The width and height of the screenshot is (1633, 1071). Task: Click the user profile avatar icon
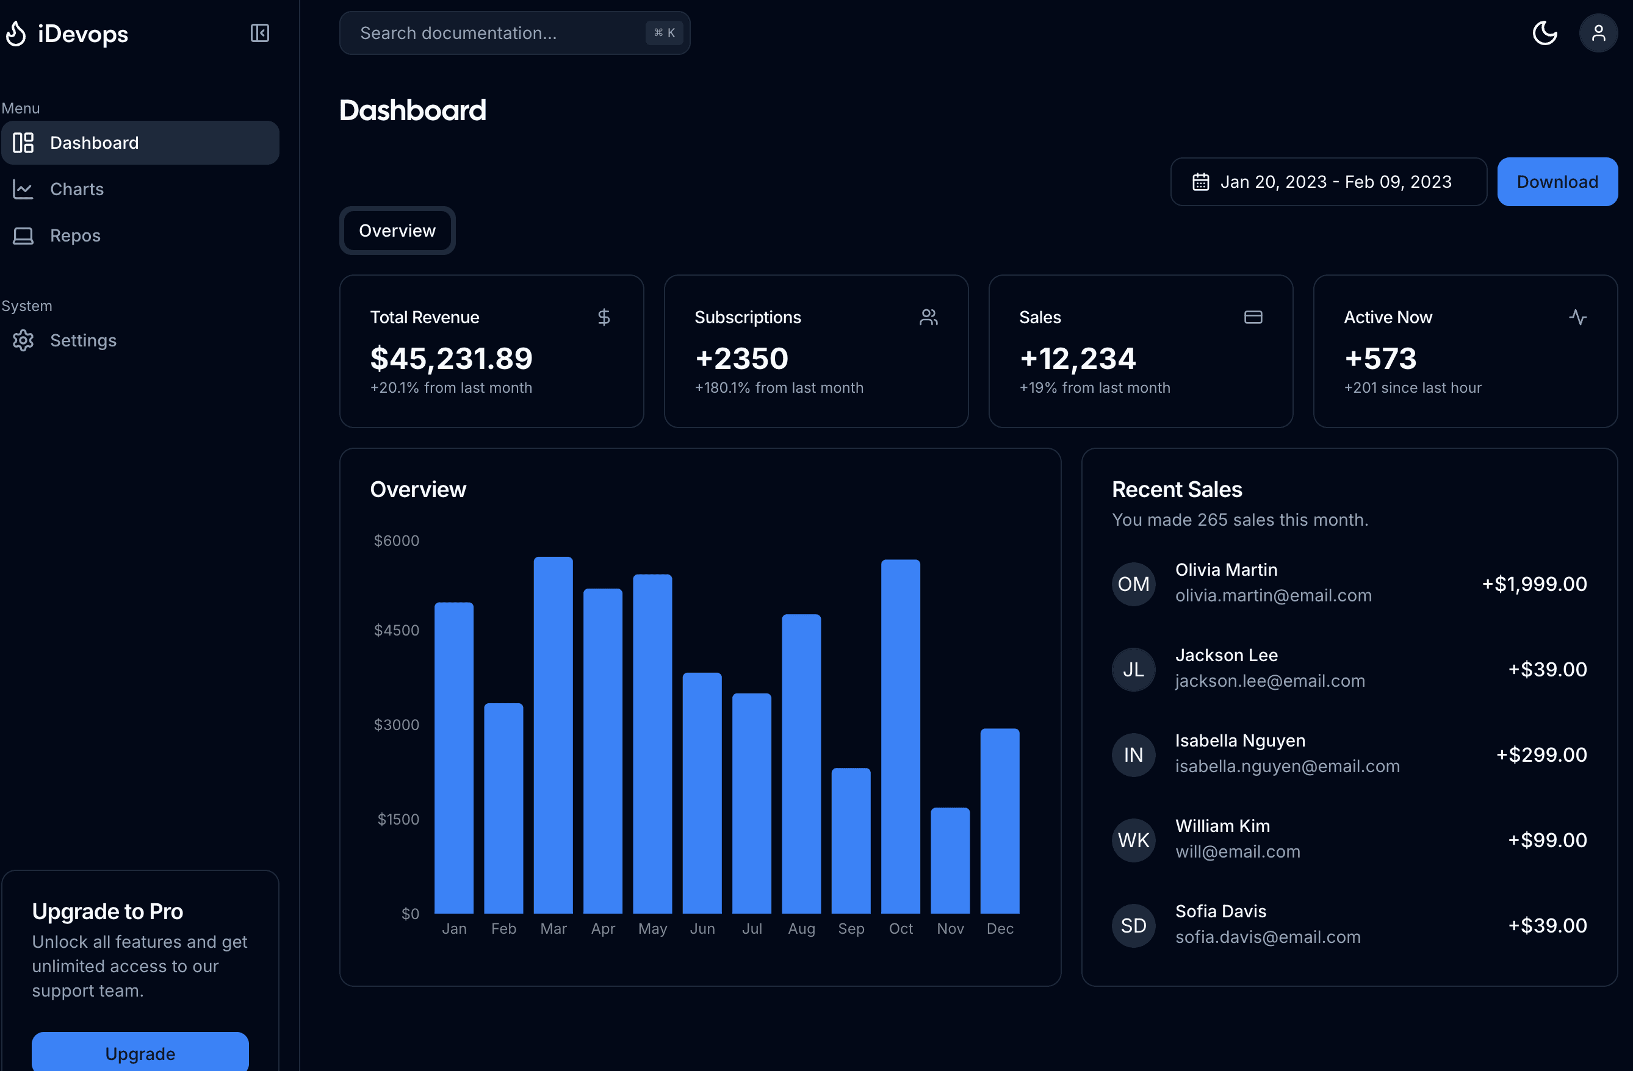pyautogui.click(x=1598, y=32)
